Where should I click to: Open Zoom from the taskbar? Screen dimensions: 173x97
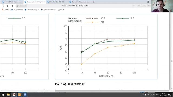(25, 95)
